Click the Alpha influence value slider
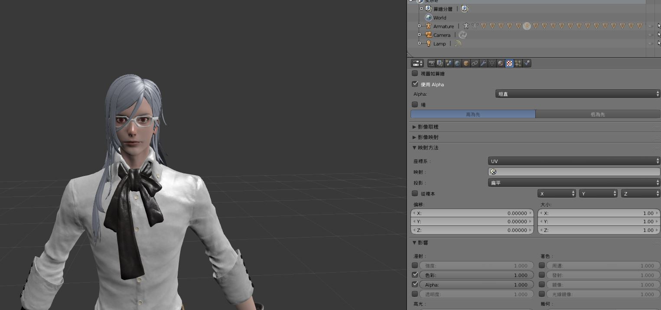 (476, 285)
